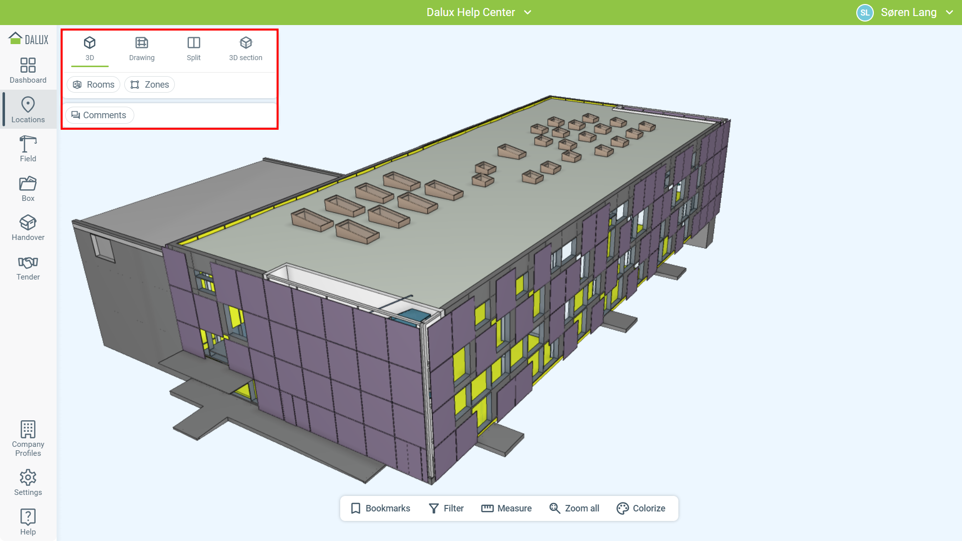
Task: Open the Filter options
Action: click(x=446, y=508)
